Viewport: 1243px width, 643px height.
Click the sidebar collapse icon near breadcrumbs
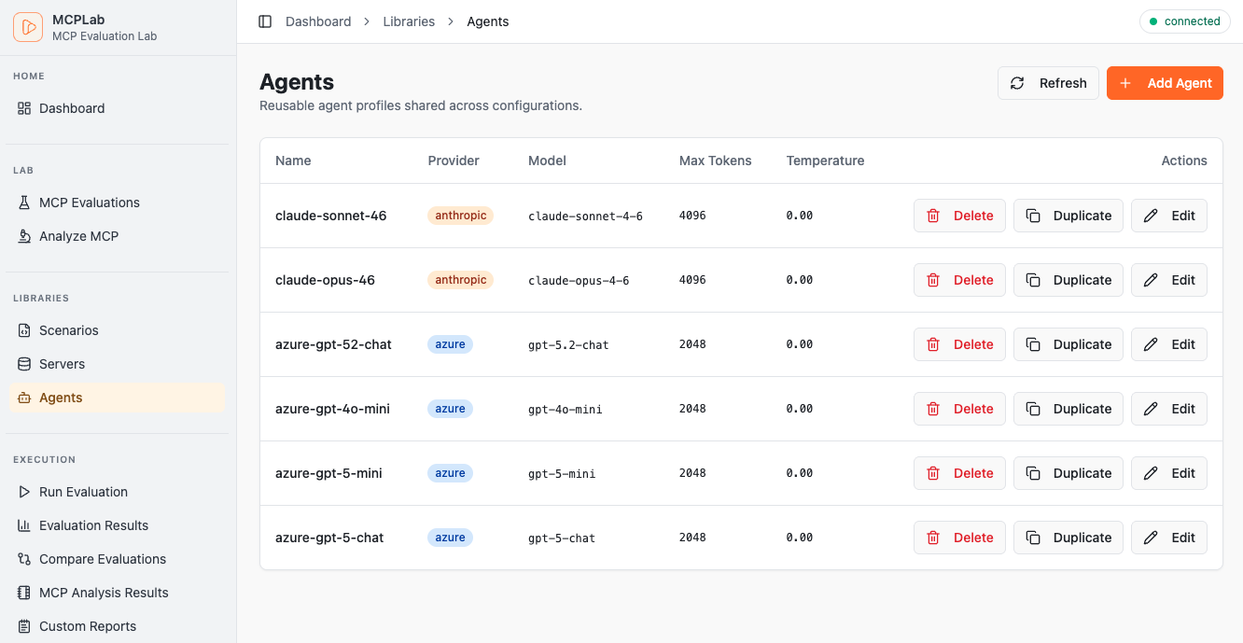tap(265, 21)
